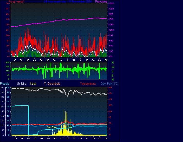Click the 'S' compass direction label
Screen dimensions: 183x142
[x=112, y=71]
